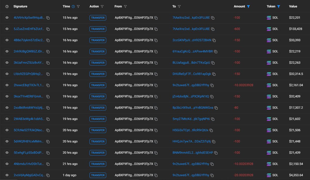Copy To address 6YrauCgKcQ...zAPxw4MVBR
Screen dimensions: 310x180
click(216, 52)
